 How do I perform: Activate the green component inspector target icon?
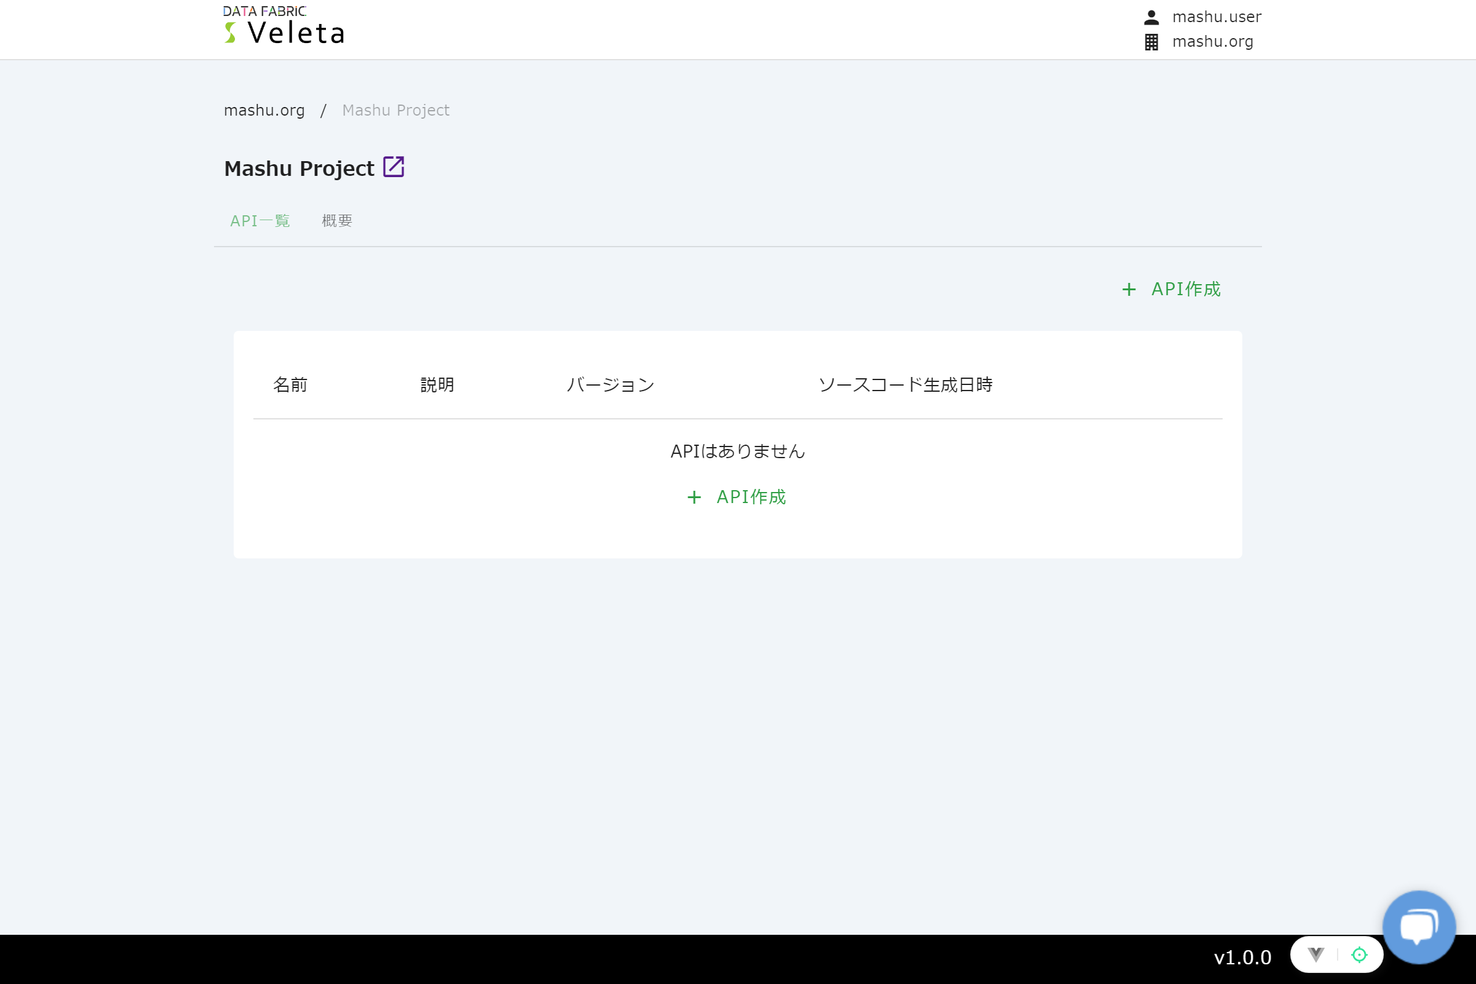coord(1359,954)
